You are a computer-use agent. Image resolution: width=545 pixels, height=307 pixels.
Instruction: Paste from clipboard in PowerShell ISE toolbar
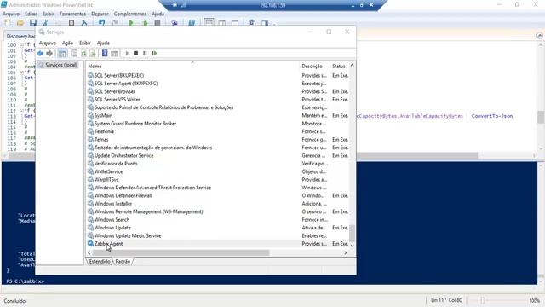pos(72,23)
